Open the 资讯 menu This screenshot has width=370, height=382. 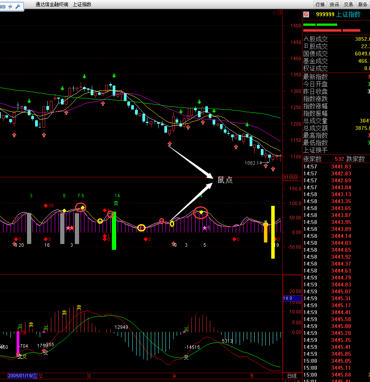coord(334,5)
